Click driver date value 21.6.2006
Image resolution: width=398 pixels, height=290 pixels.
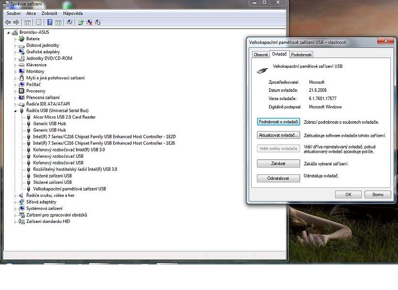pos(318,90)
